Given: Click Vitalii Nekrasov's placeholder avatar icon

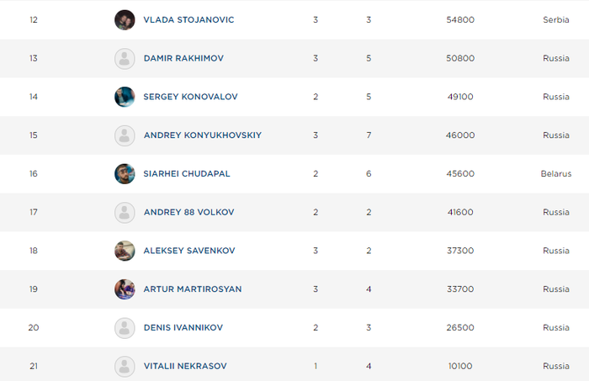Looking at the screenshot, I should (x=125, y=366).
